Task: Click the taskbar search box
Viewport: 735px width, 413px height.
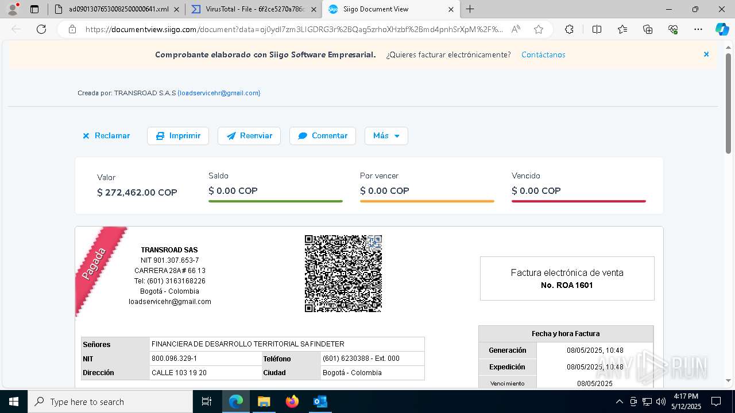Action: point(110,402)
